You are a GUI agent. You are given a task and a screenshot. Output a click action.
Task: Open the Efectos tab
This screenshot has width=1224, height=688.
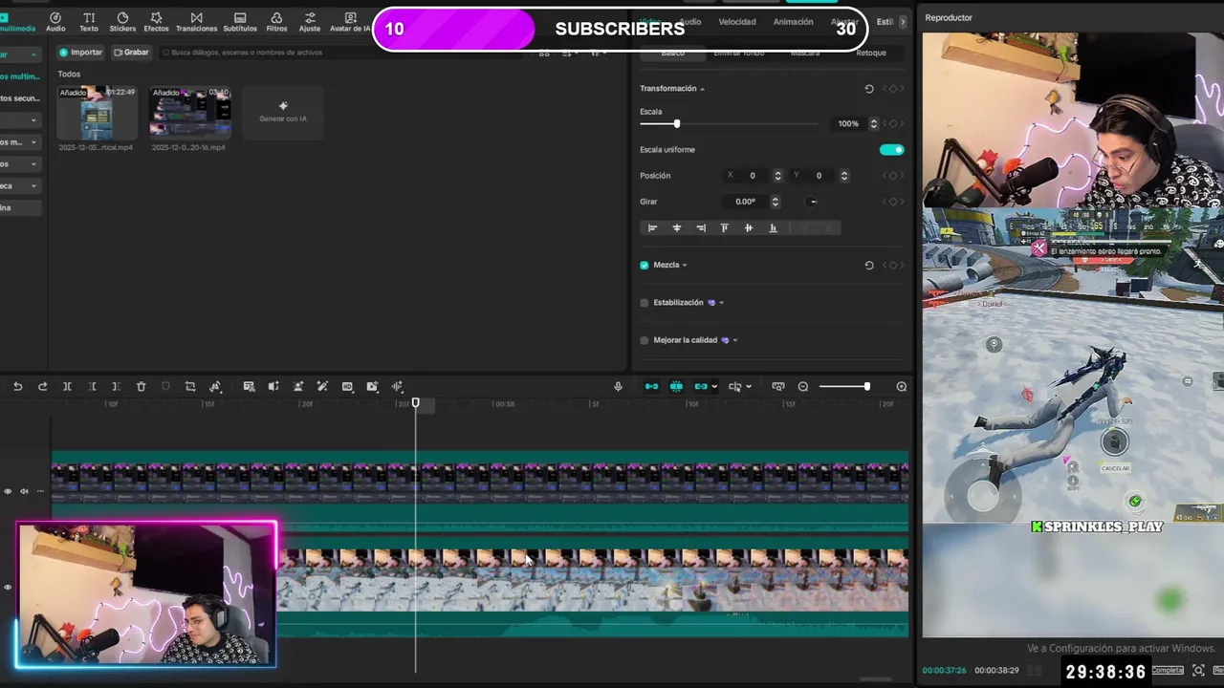156,22
